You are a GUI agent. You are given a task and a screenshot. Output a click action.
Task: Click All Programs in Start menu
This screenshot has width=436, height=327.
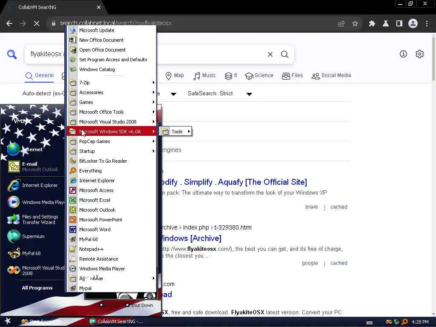point(37,288)
